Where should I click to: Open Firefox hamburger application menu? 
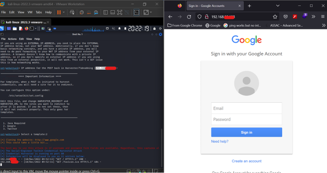tap(323, 17)
